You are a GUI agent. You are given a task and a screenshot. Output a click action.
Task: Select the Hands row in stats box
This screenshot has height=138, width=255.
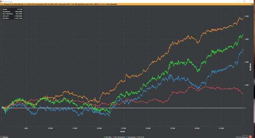12,9
